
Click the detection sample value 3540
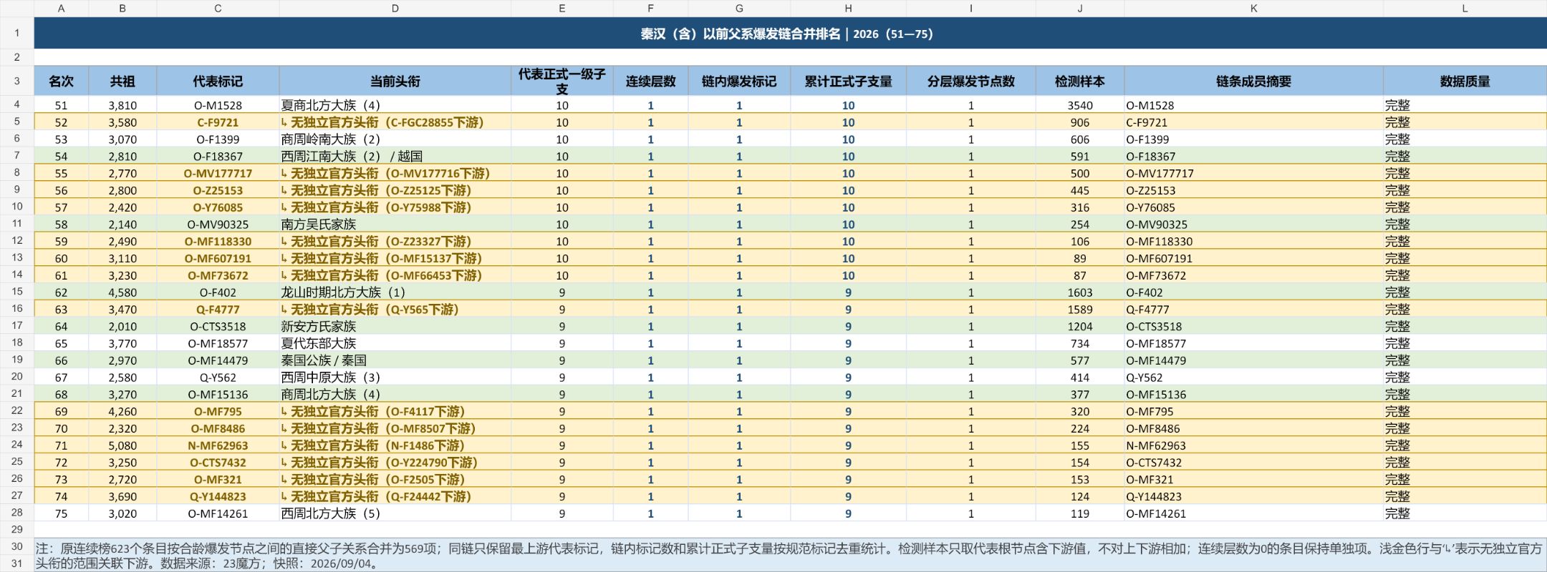pyautogui.click(x=1079, y=105)
